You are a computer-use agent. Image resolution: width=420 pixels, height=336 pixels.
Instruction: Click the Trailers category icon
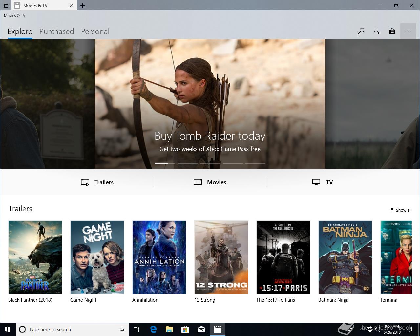click(85, 182)
